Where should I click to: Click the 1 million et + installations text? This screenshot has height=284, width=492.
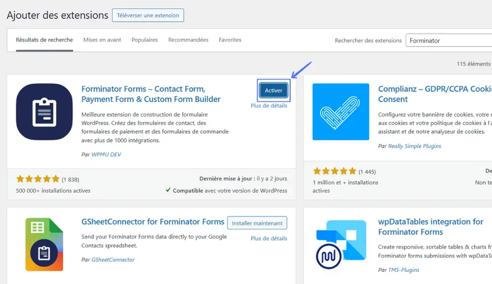click(345, 187)
